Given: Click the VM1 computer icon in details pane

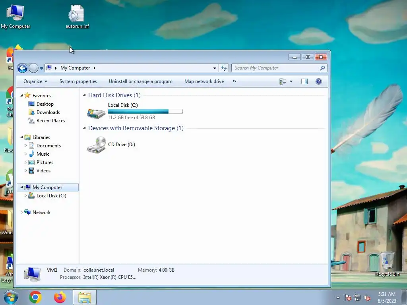Looking at the screenshot, I should (x=33, y=274).
